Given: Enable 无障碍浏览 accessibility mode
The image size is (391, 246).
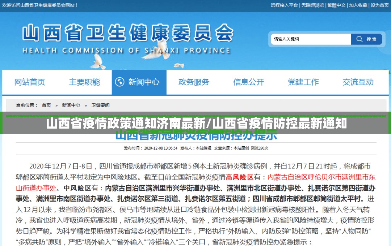Looking at the screenshot, I should [x=312, y=5].
